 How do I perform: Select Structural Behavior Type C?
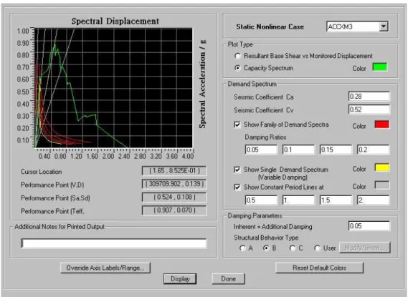pos(293,248)
